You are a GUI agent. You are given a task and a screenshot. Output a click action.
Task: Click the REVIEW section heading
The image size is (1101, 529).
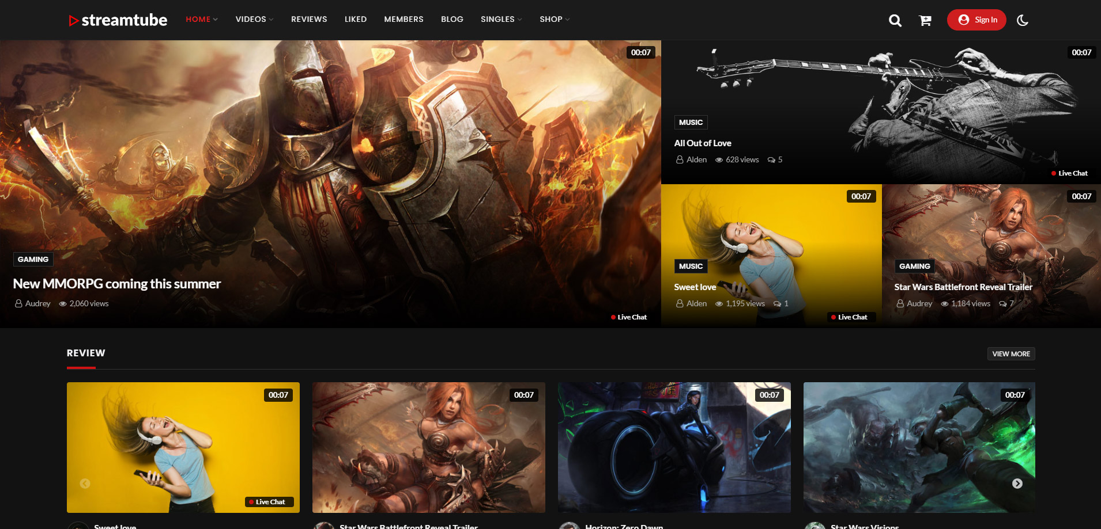coord(86,353)
